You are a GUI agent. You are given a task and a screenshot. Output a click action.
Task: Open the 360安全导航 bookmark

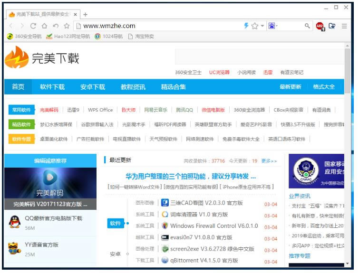24,37
